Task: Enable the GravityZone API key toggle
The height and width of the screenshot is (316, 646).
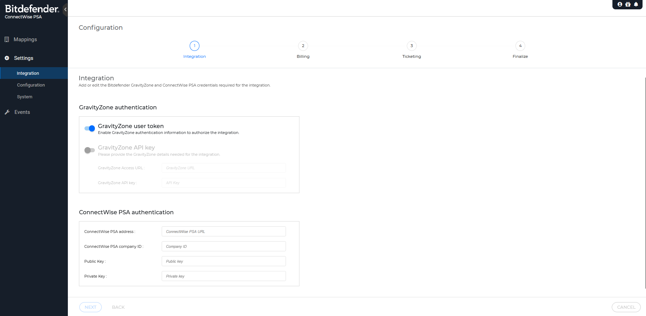Action: coord(90,150)
